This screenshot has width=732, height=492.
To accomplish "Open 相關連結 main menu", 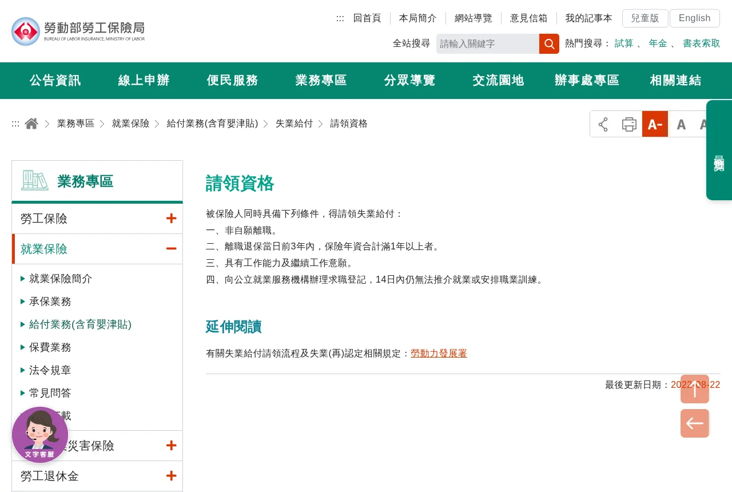I will [x=676, y=81].
